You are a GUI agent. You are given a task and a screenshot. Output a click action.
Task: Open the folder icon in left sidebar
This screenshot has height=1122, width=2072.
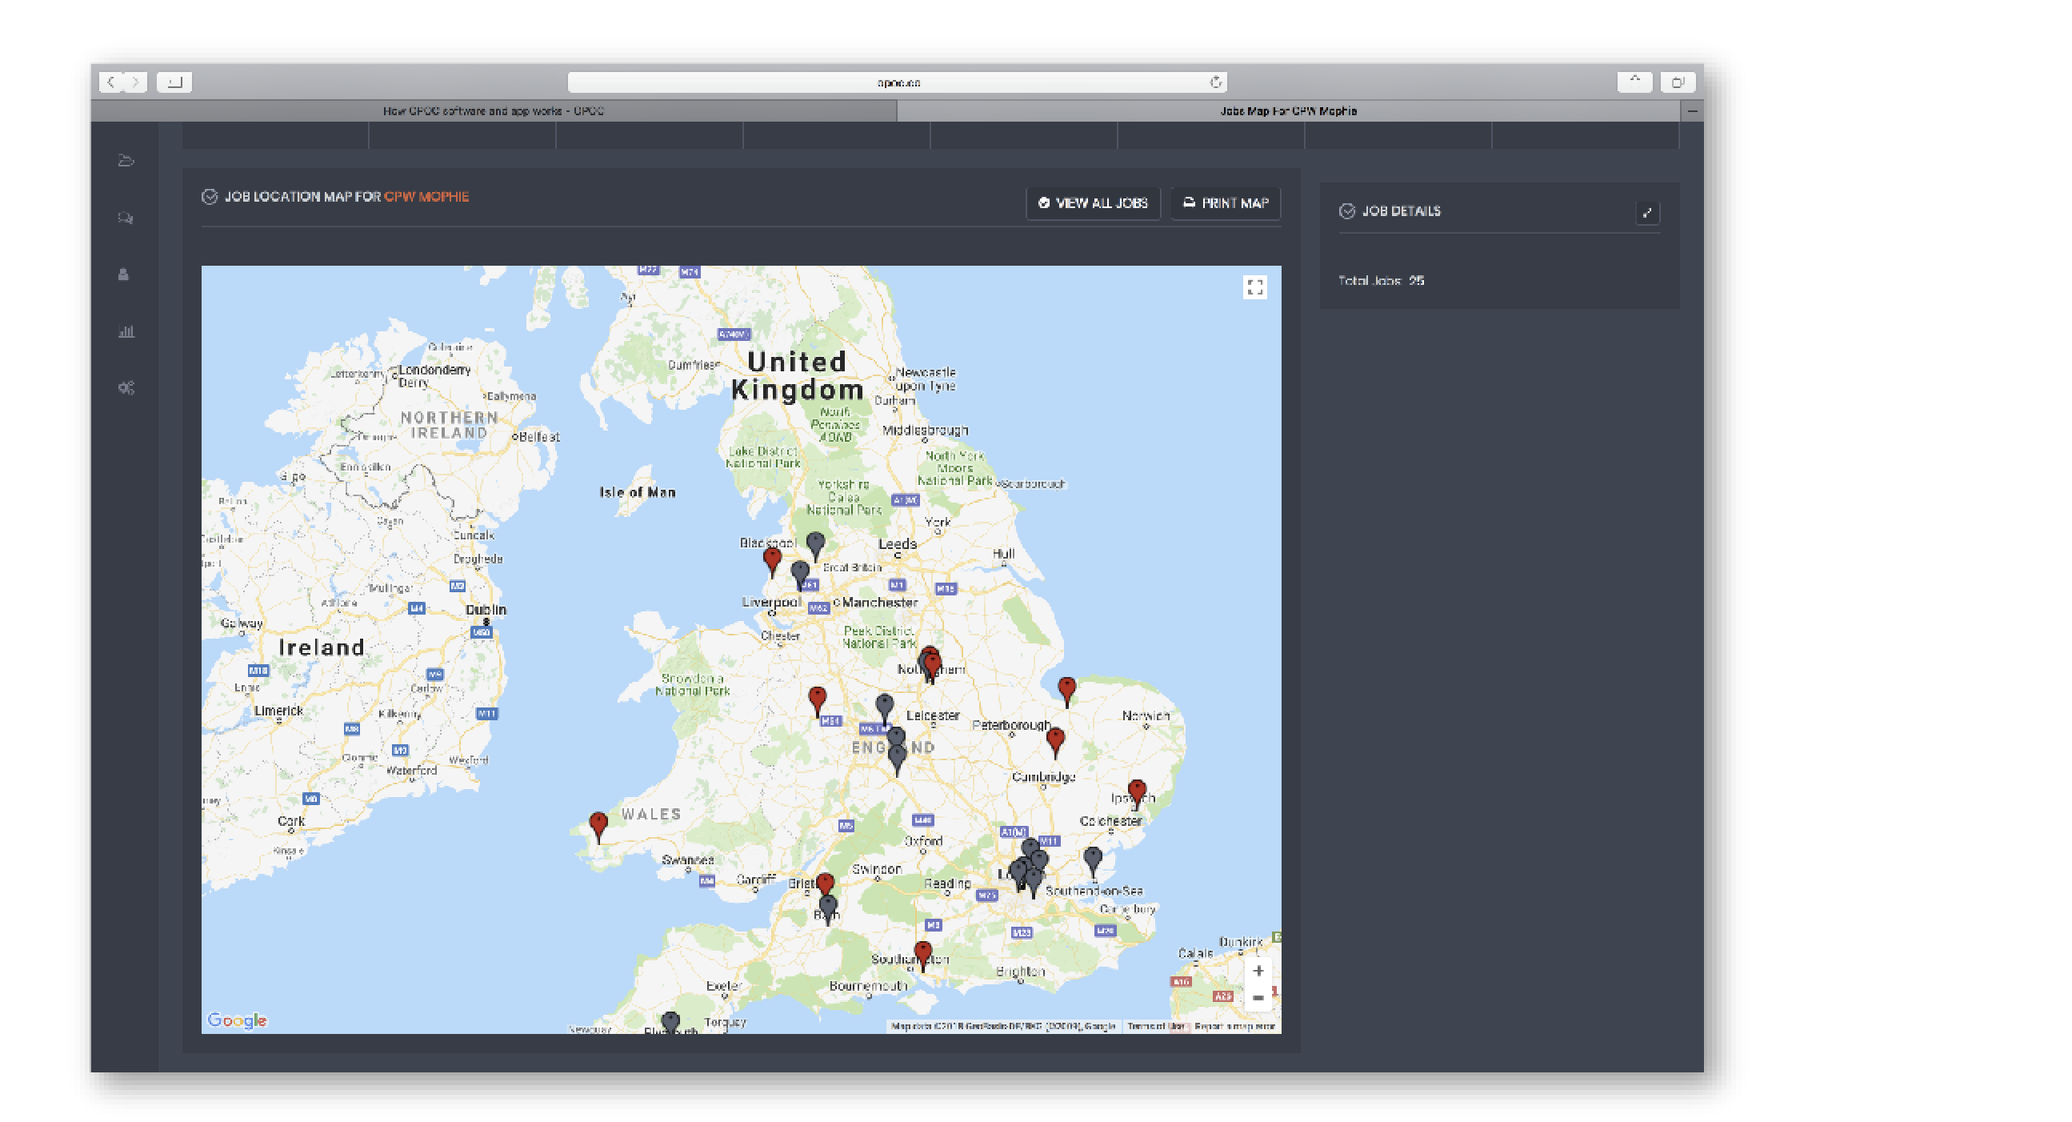pos(126,161)
